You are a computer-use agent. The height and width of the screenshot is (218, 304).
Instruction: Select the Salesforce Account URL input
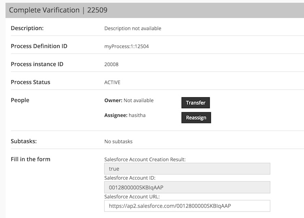click(x=187, y=206)
